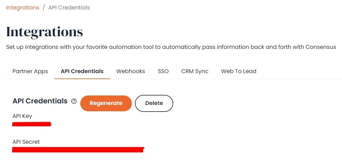Switch to the CRM Sync tab

[x=195, y=71]
